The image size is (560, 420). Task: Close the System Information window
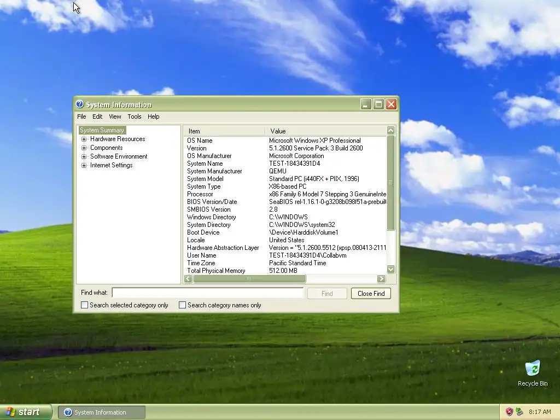[392, 104]
